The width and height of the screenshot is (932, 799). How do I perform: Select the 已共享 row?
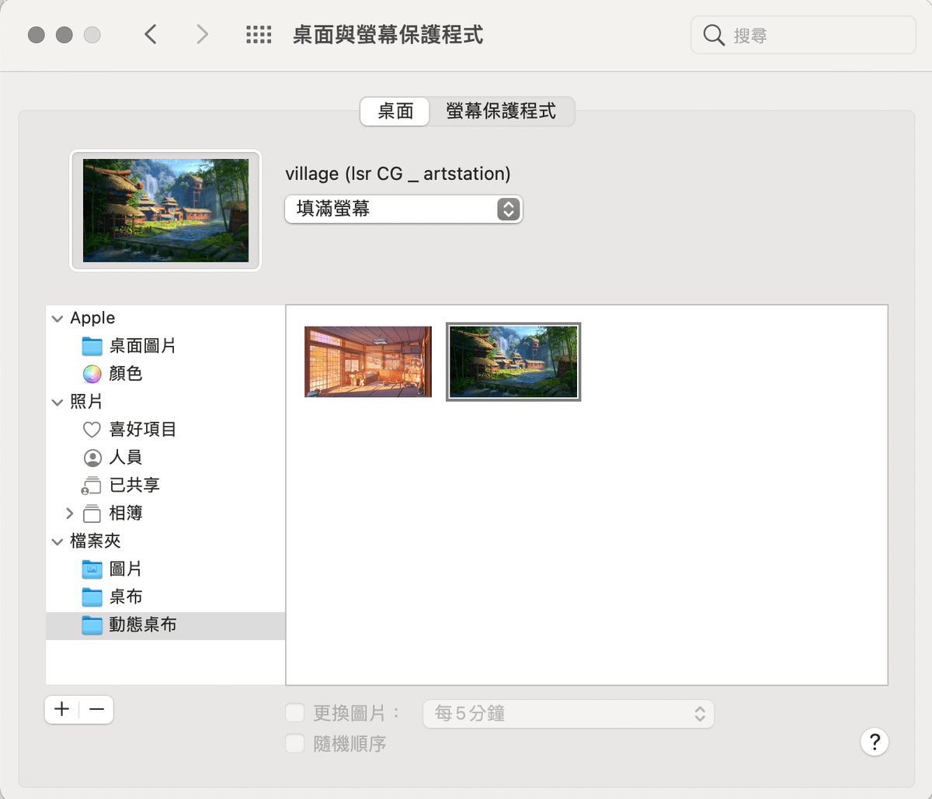pyautogui.click(x=165, y=486)
